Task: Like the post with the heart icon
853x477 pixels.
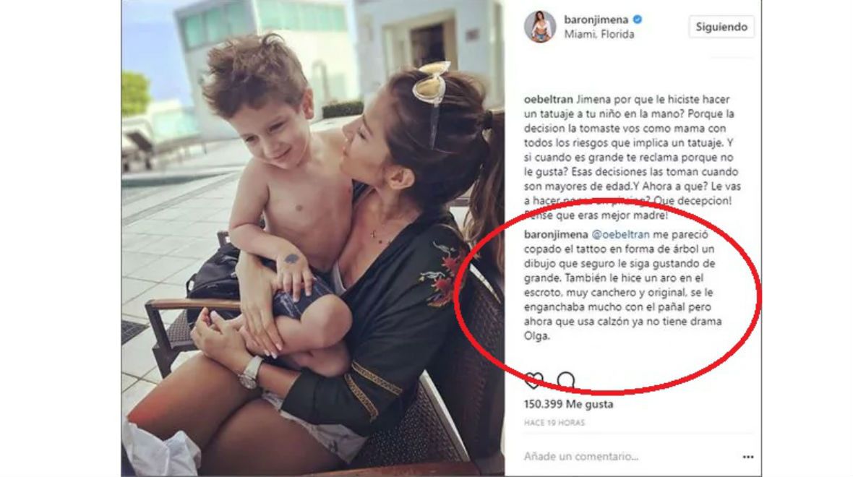Action: pyautogui.click(x=533, y=380)
